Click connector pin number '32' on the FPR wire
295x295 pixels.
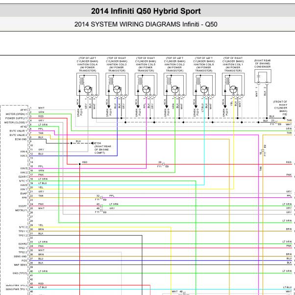coord(98,196)
